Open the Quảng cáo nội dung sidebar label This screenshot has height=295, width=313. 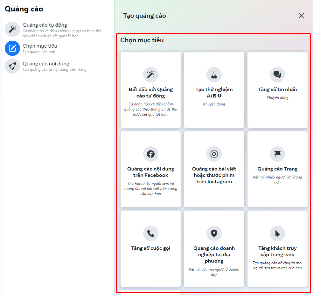point(46,64)
